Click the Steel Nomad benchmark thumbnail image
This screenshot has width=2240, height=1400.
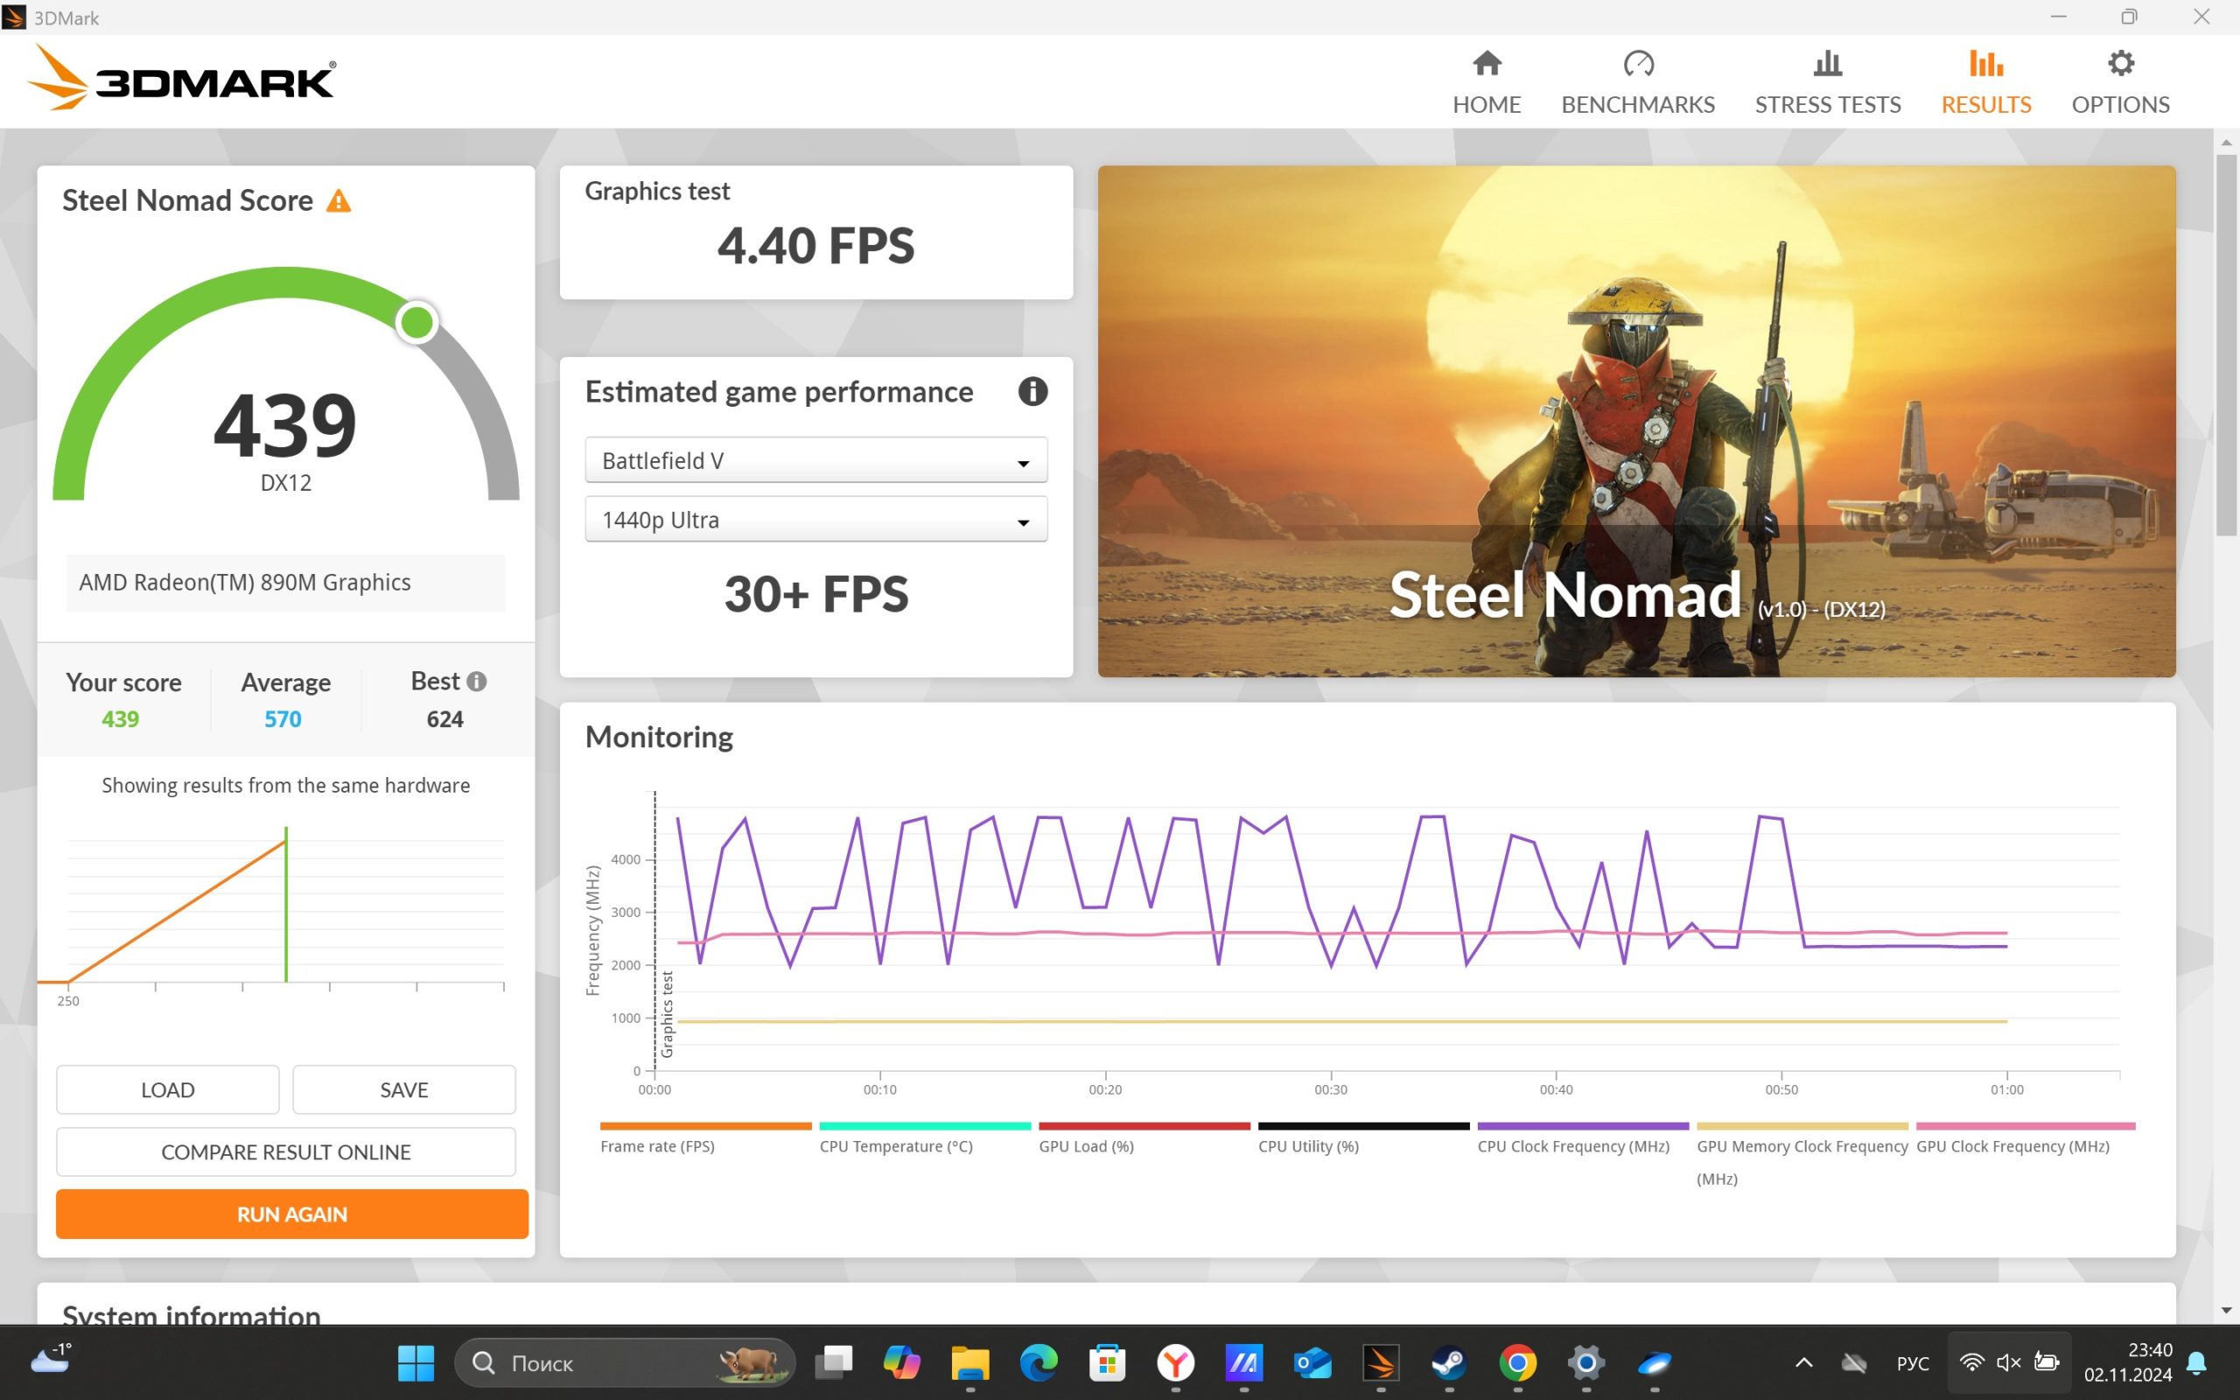pos(1635,421)
